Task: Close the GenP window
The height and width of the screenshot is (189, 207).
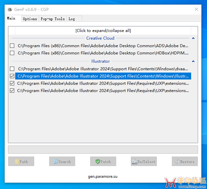Action: click(x=196, y=9)
